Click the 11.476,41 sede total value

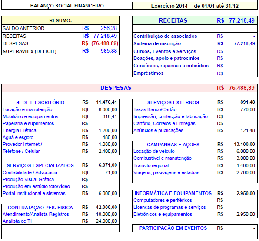(106, 102)
